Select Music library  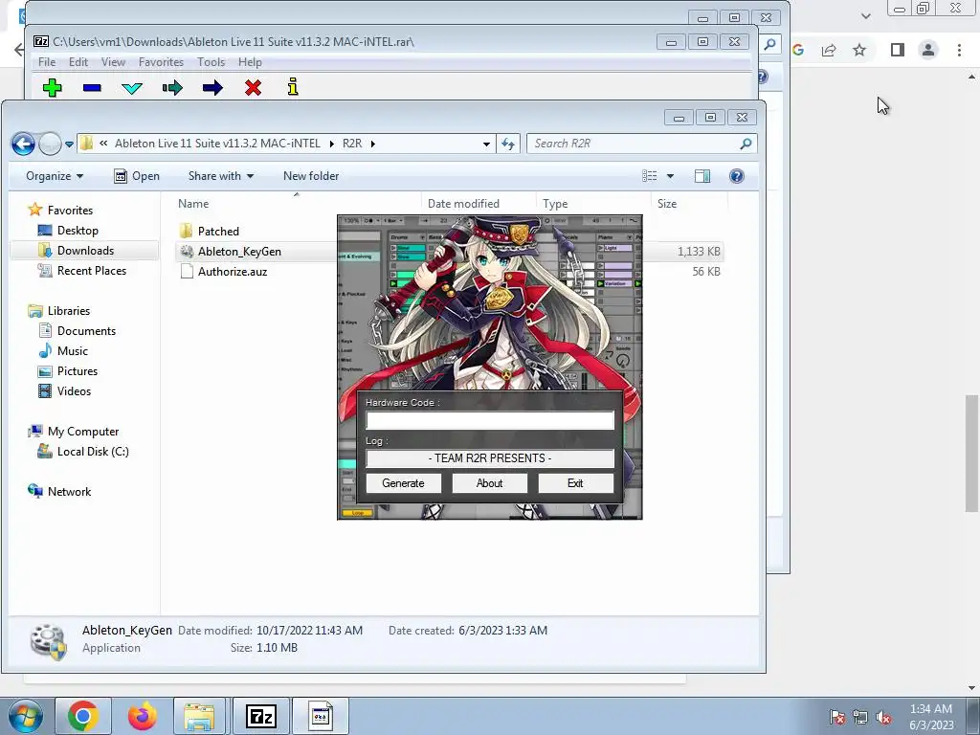(x=72, y=350)
